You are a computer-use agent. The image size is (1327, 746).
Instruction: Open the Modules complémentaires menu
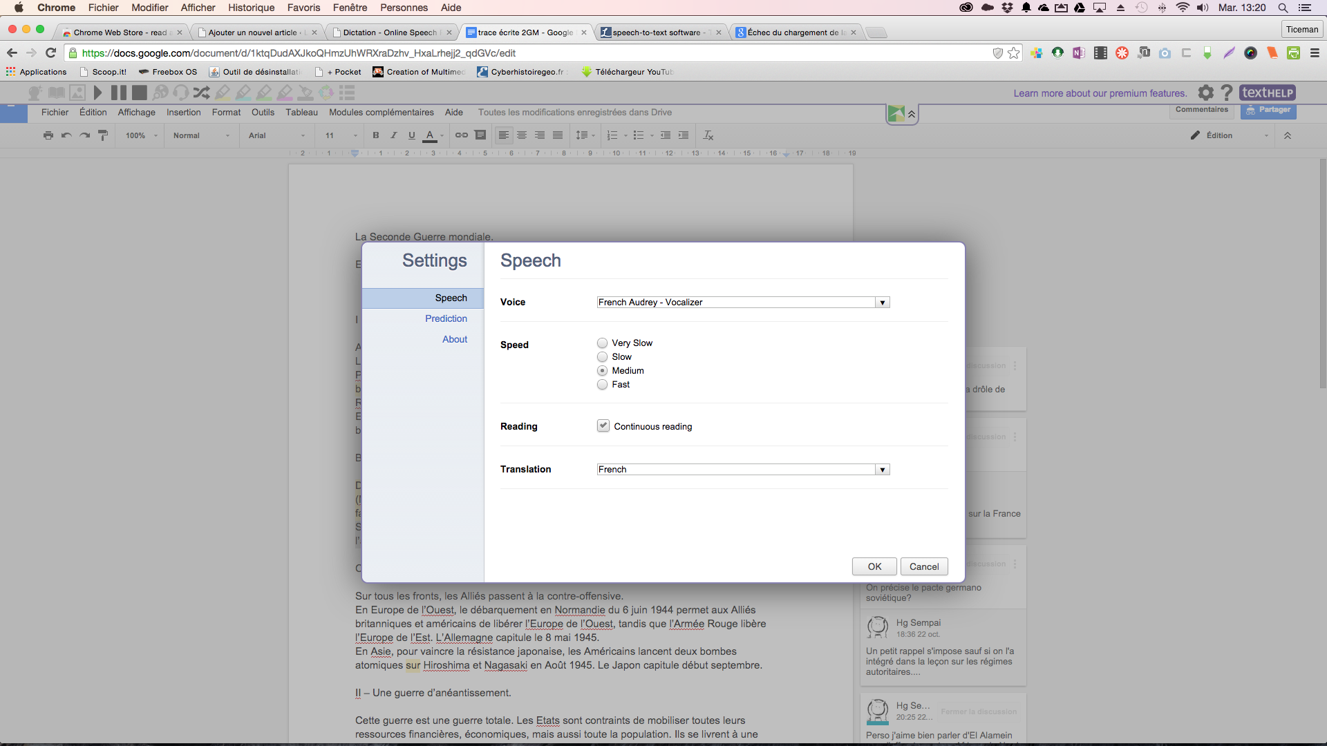381,112
